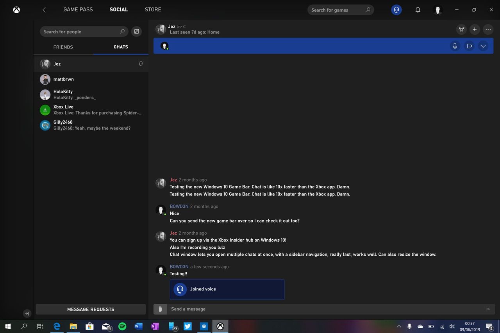Open the mattbrwn chat

91,79
